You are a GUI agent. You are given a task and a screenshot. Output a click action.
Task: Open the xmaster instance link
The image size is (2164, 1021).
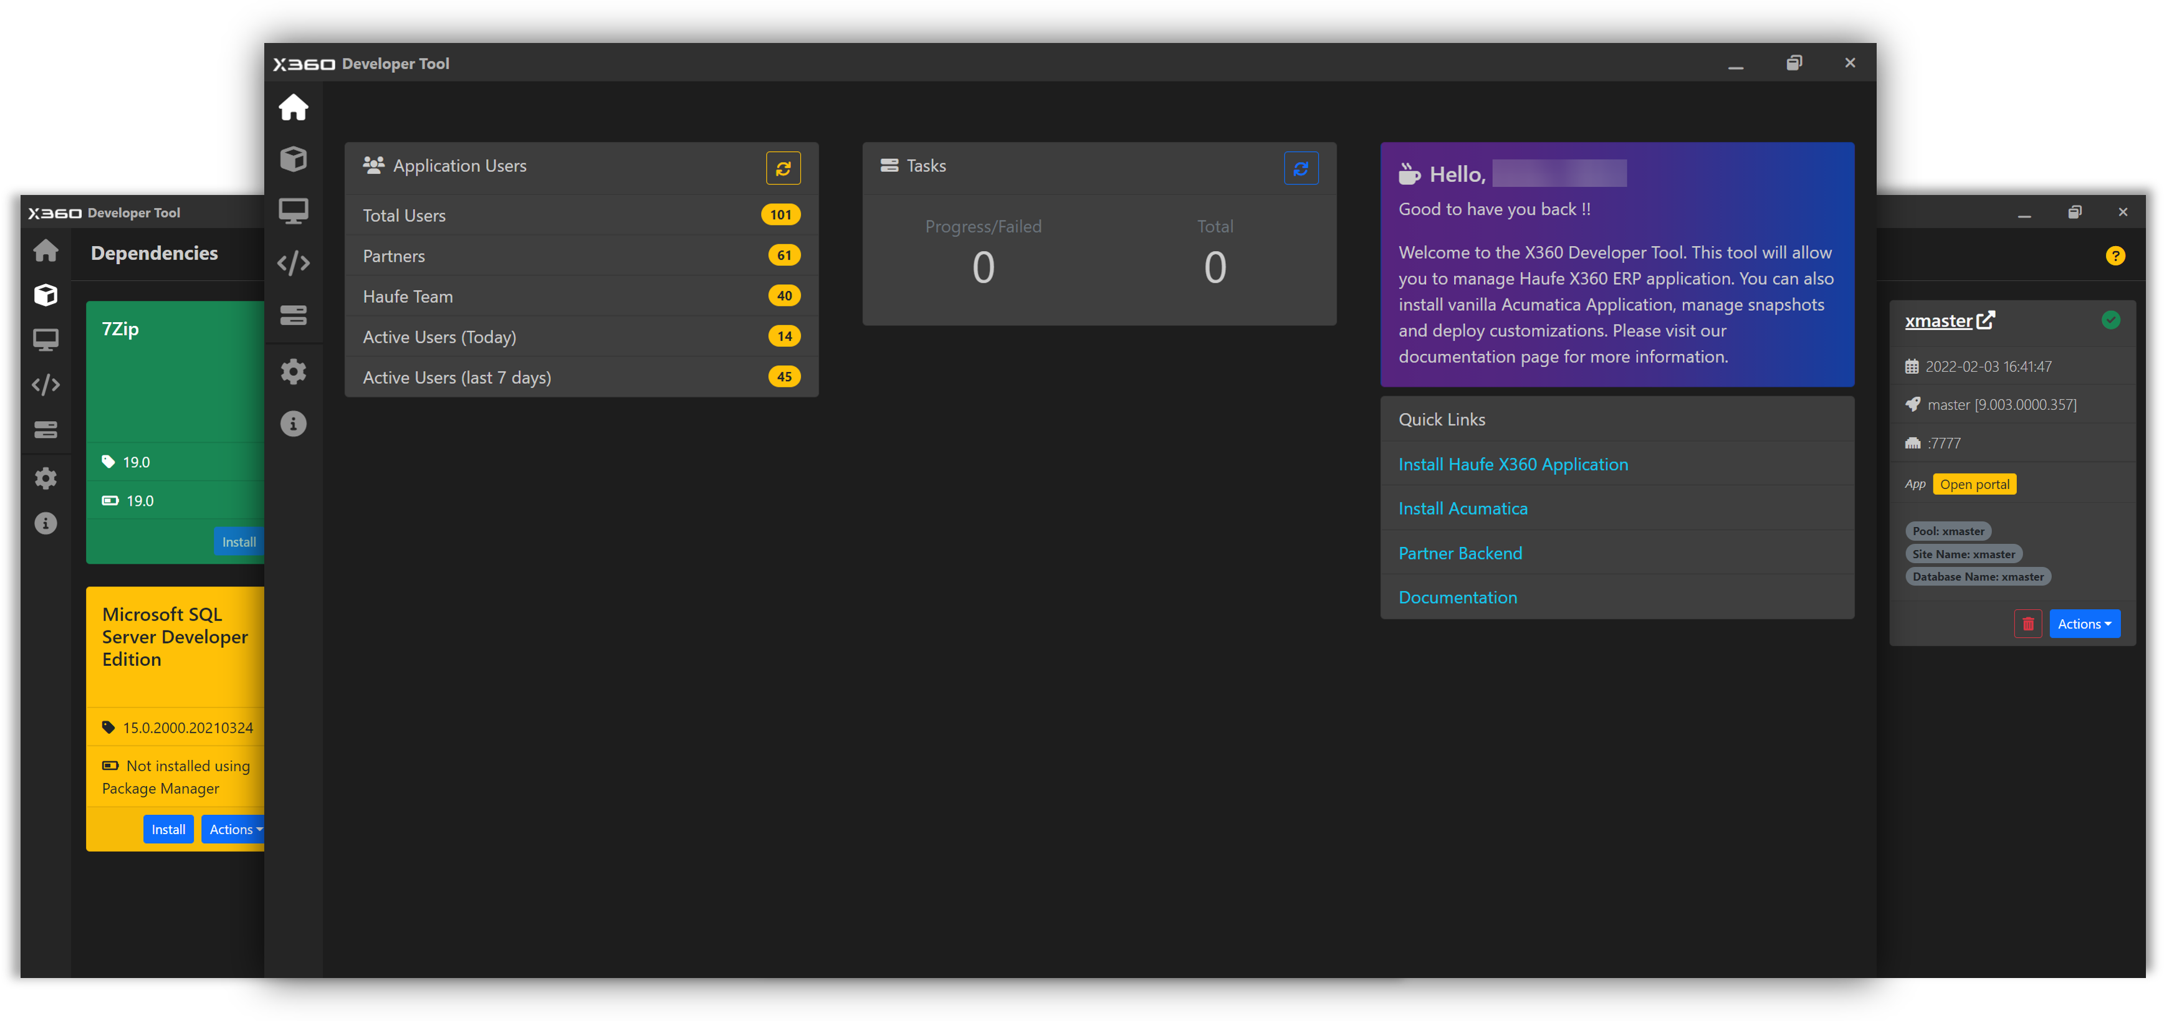point(1949,321)
